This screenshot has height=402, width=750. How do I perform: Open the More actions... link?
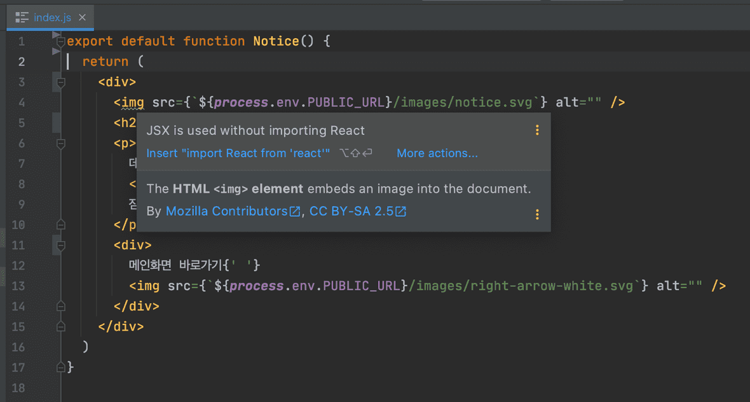(437, 153)
